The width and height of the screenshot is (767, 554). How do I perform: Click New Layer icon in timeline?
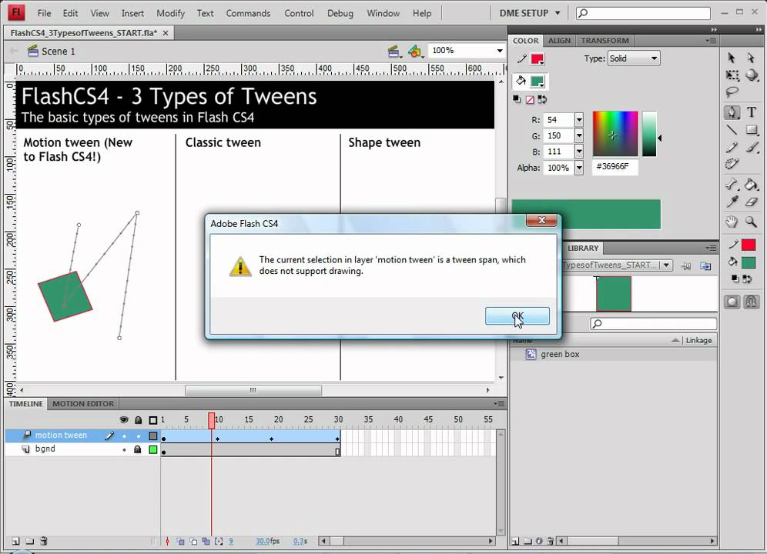[x=15, y=541]
